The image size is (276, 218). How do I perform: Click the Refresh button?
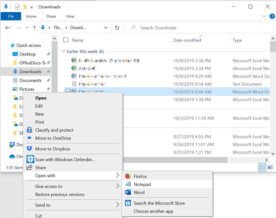(117, 28)
